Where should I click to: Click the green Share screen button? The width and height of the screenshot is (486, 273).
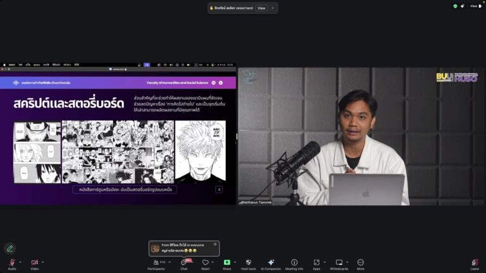pos(227,264)
